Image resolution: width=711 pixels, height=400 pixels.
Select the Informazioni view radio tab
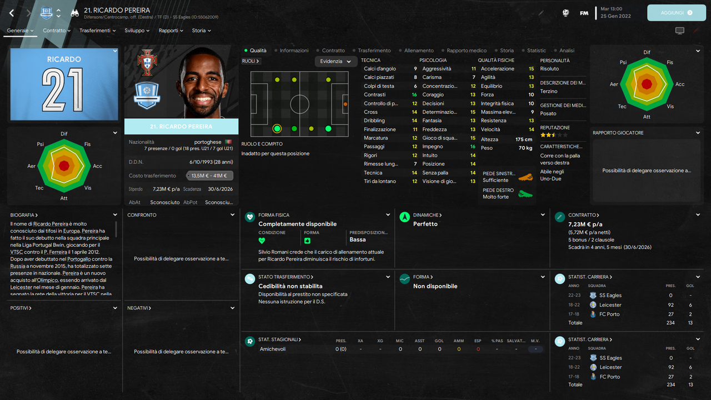pyautogui.click(x=291, y=51)
